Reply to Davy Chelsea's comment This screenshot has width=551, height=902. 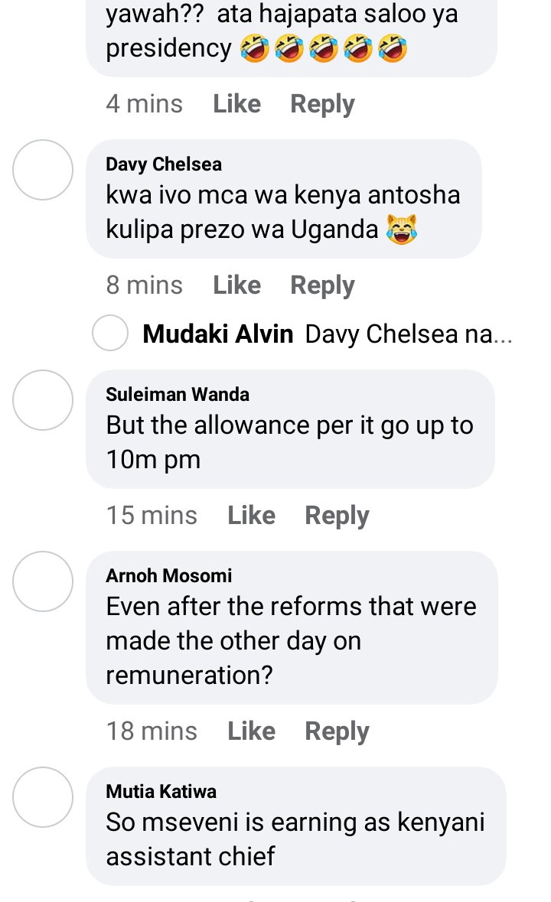[x=322, y=285]
